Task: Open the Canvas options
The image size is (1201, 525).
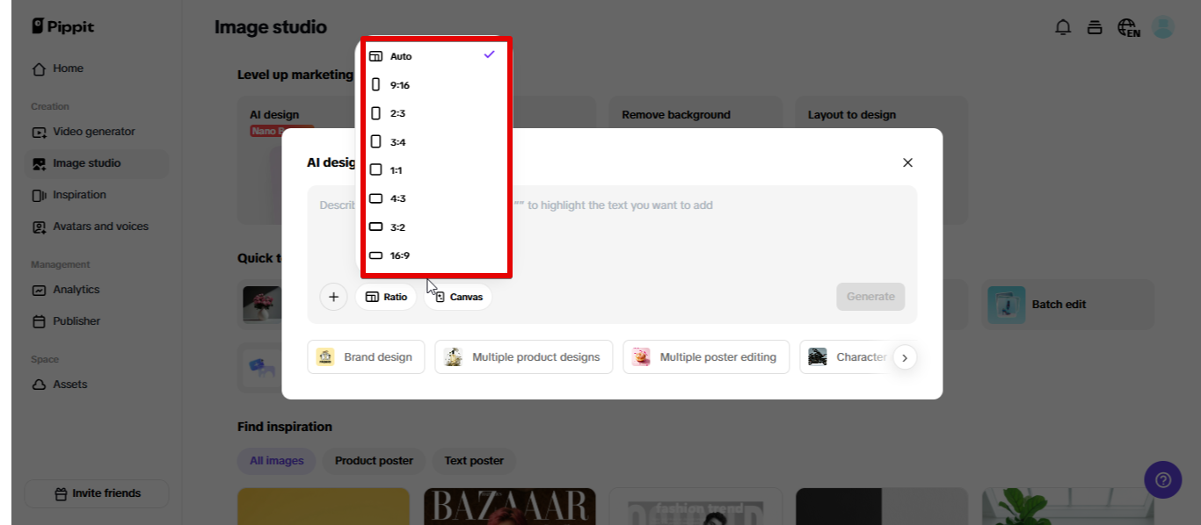Action: point(457,297)
